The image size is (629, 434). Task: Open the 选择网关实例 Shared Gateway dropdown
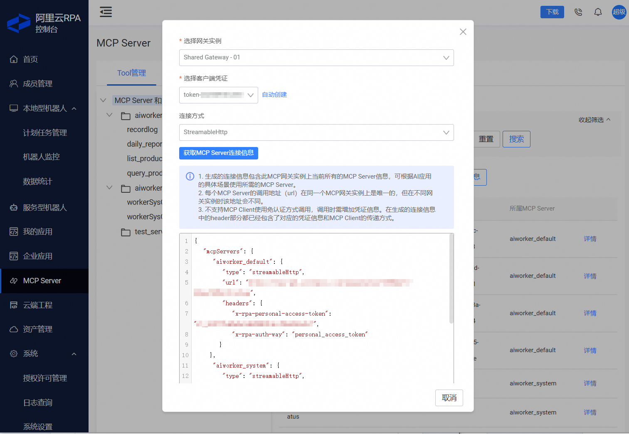[x=316, y=58]
